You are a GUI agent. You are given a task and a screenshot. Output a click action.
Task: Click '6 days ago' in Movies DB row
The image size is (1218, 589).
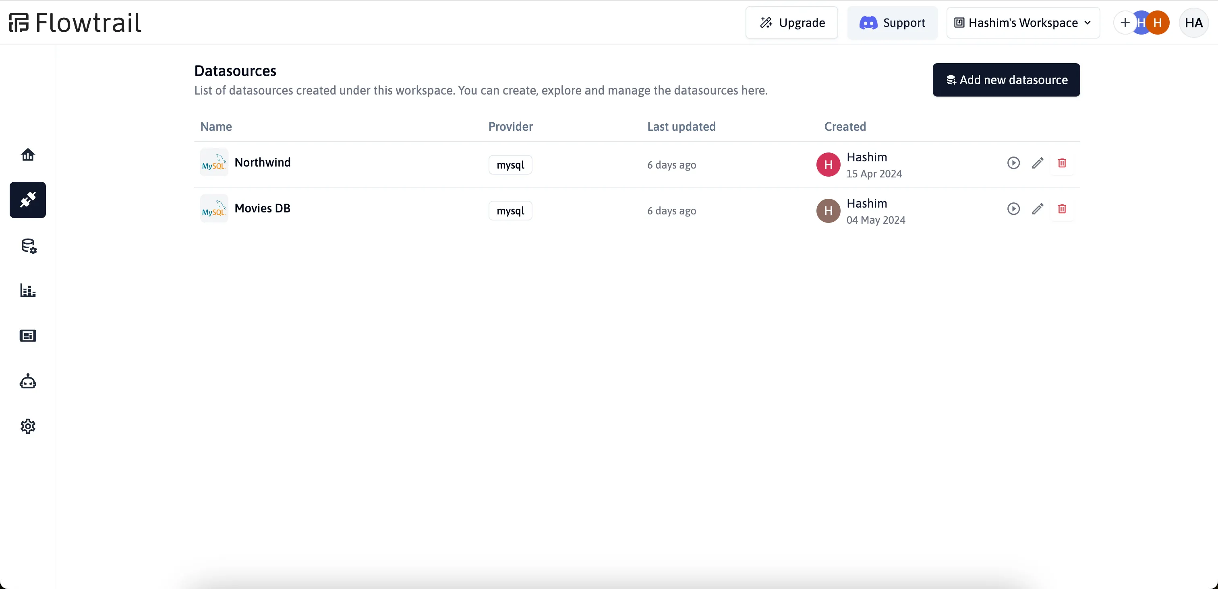(671, 211)
